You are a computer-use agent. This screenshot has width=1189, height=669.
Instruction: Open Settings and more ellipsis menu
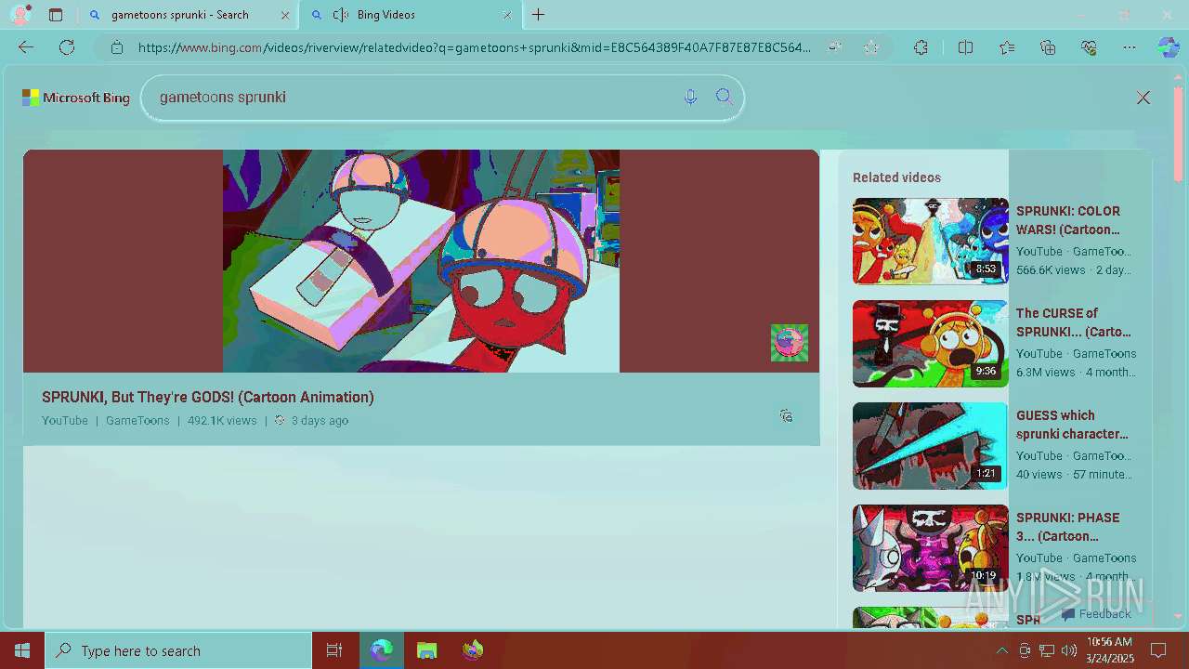click(1130, 47)
